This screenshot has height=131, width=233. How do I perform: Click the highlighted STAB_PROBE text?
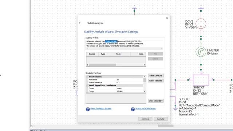111,41
